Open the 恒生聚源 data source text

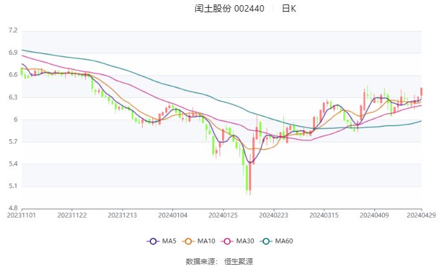pos(239,261)
